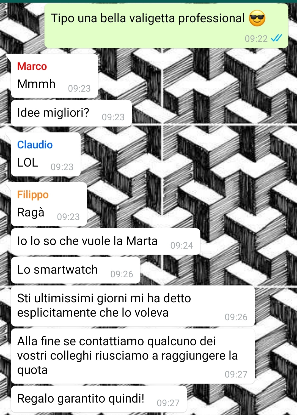
Task: Open Filippo's contact name
Action: coord(33,195)
